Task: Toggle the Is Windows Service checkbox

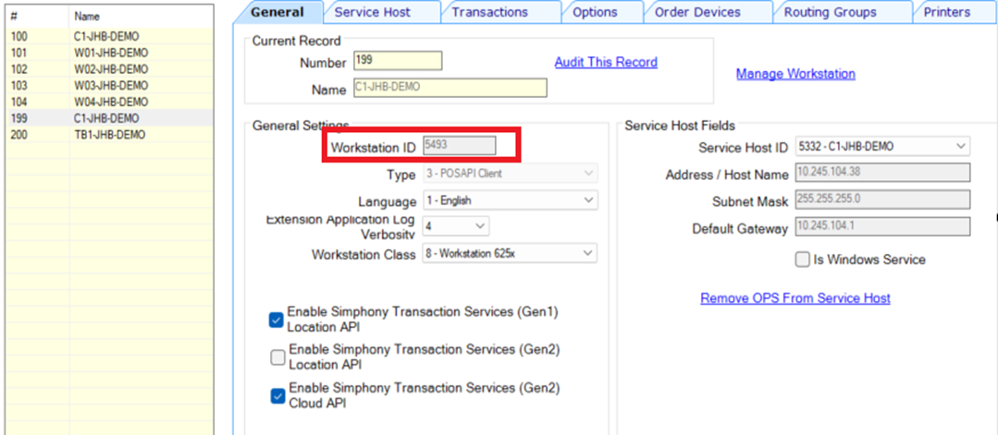Action: 802,260
